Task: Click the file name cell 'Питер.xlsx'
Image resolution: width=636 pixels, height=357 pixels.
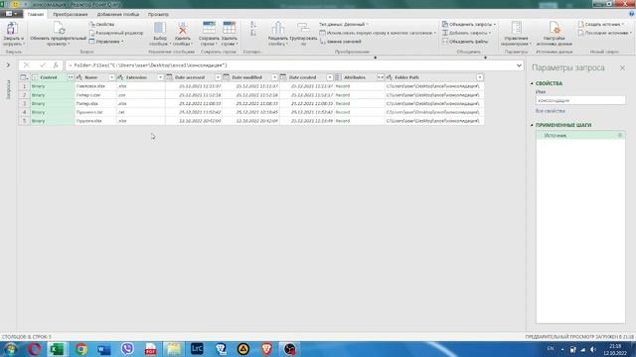Action: click(x=95, y=103)
